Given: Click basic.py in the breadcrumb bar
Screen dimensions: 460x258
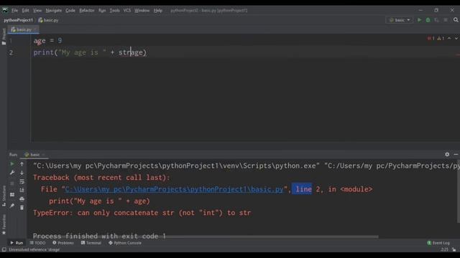Looking at the screenshot, I should 48,20.
